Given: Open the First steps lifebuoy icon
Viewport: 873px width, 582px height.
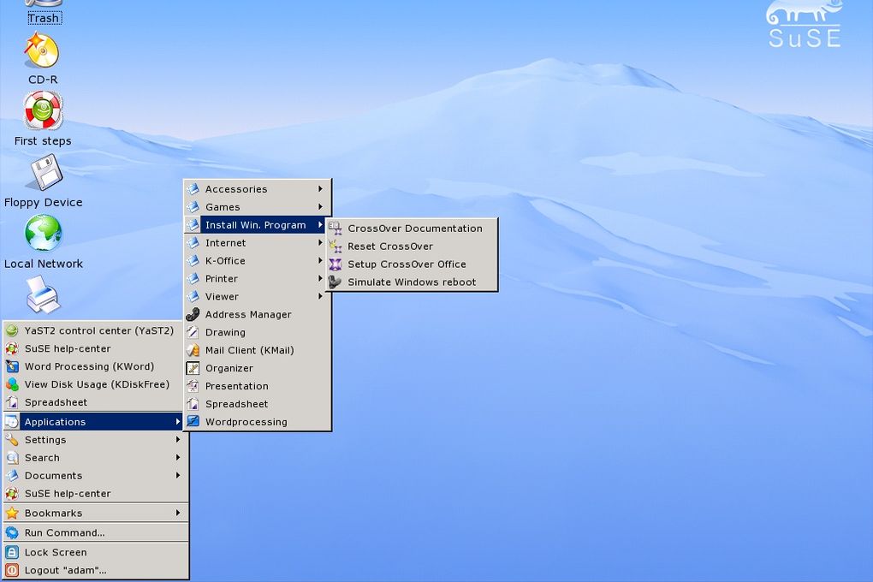Looking at the screenshot, I should (x=43, y=110).
